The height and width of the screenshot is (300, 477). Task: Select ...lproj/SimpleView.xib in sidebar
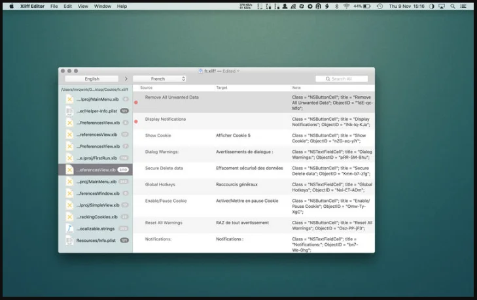point(96,205)
